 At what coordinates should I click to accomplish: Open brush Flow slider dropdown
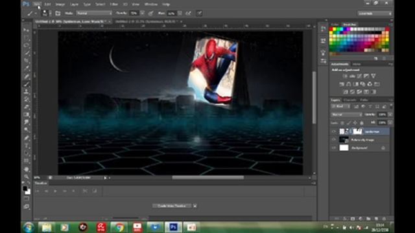pos(180,13)
